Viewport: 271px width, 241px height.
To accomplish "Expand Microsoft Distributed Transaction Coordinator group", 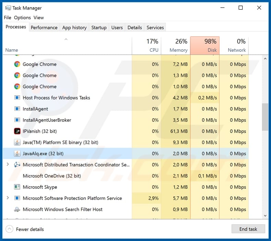I will [x=8, y=164].
